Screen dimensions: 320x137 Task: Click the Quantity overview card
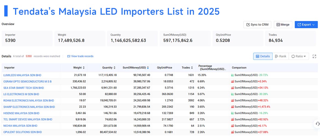(133, 38)
